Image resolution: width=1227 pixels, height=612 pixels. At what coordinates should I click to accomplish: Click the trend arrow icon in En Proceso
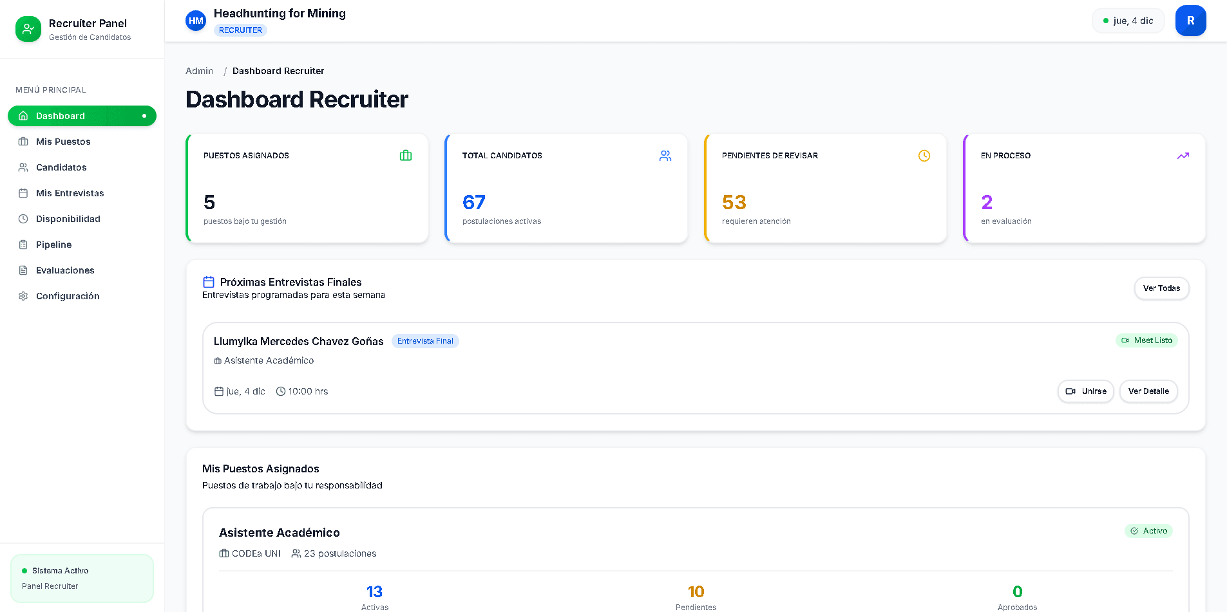point(1183,156)
